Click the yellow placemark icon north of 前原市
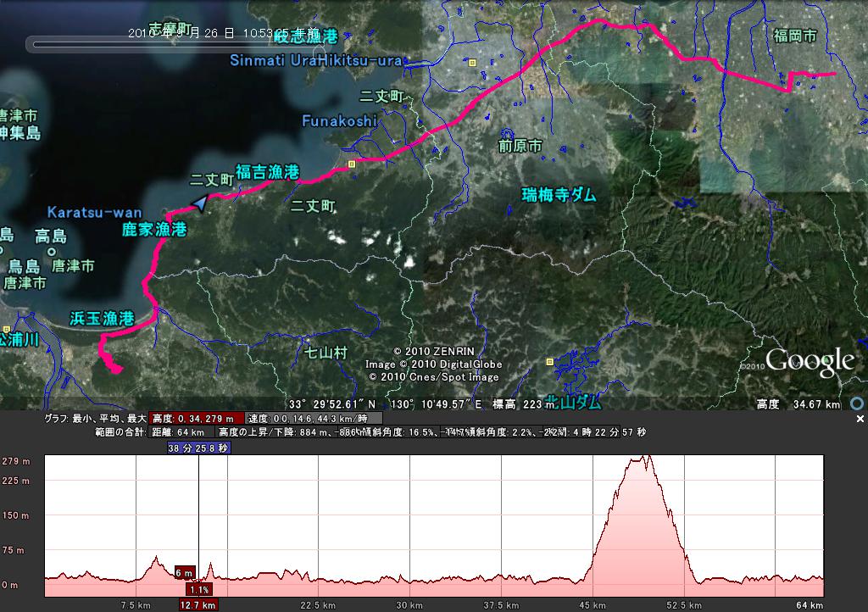Screen dimensions: 868x612 [472, 63]
